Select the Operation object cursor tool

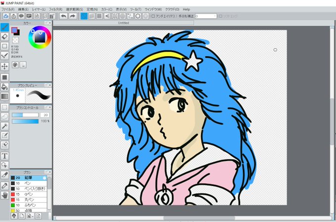[x=5, y=165]
